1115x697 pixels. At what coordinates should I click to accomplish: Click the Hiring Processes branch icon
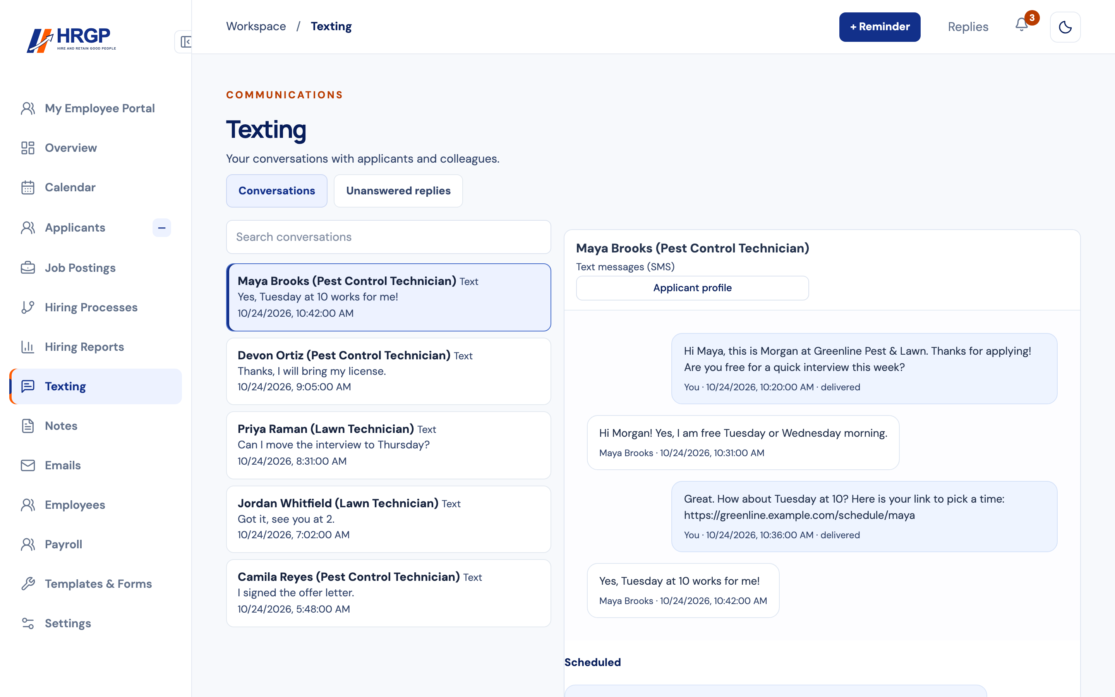click(27, 307)
